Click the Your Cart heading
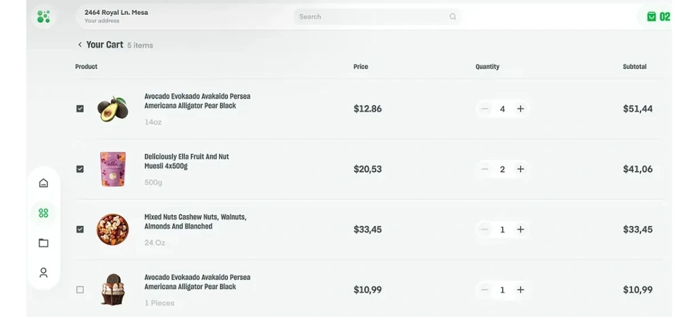Image resolution: width=698 pixels, height=317 pixels. 105,44
